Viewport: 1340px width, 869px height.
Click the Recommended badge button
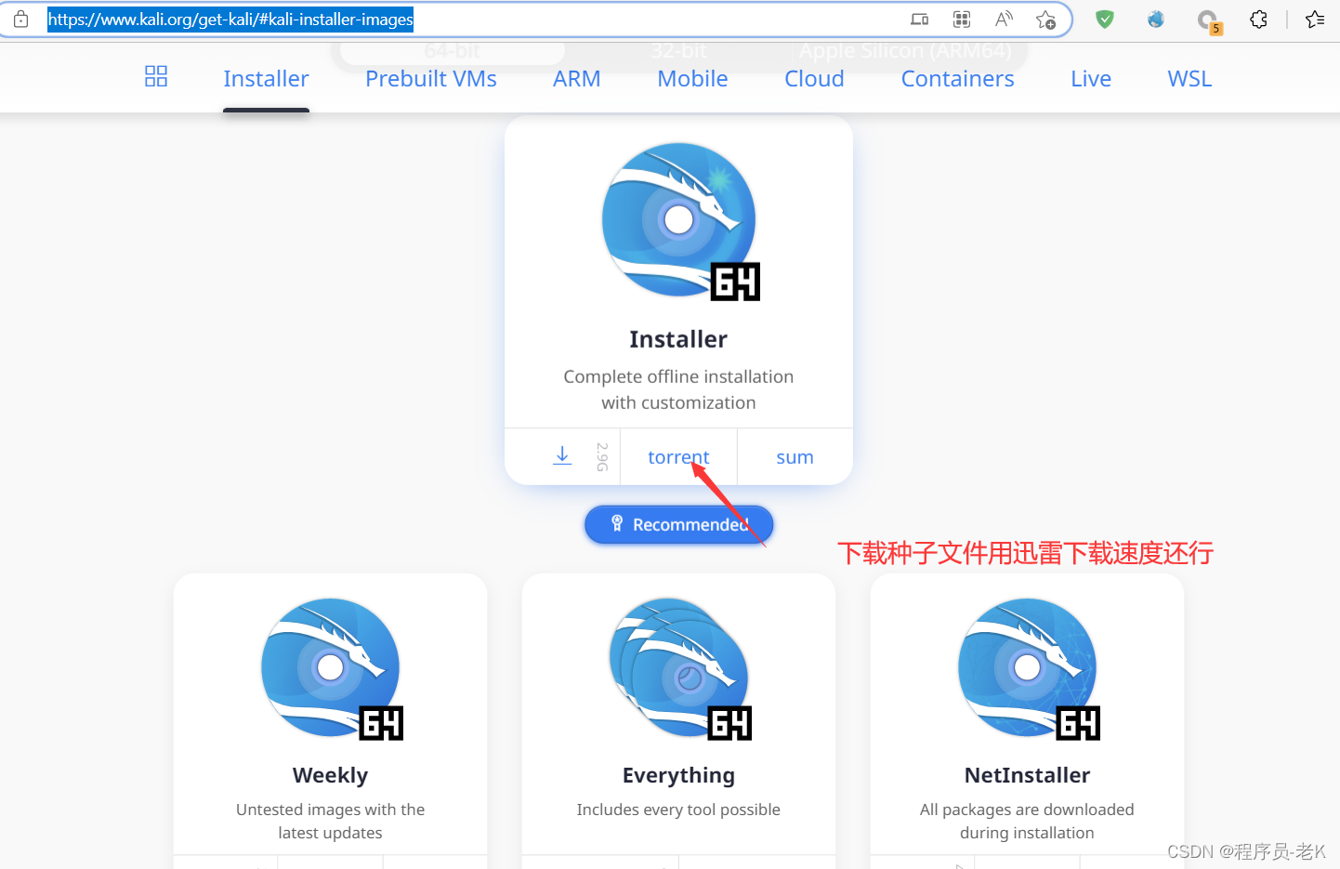679,525
